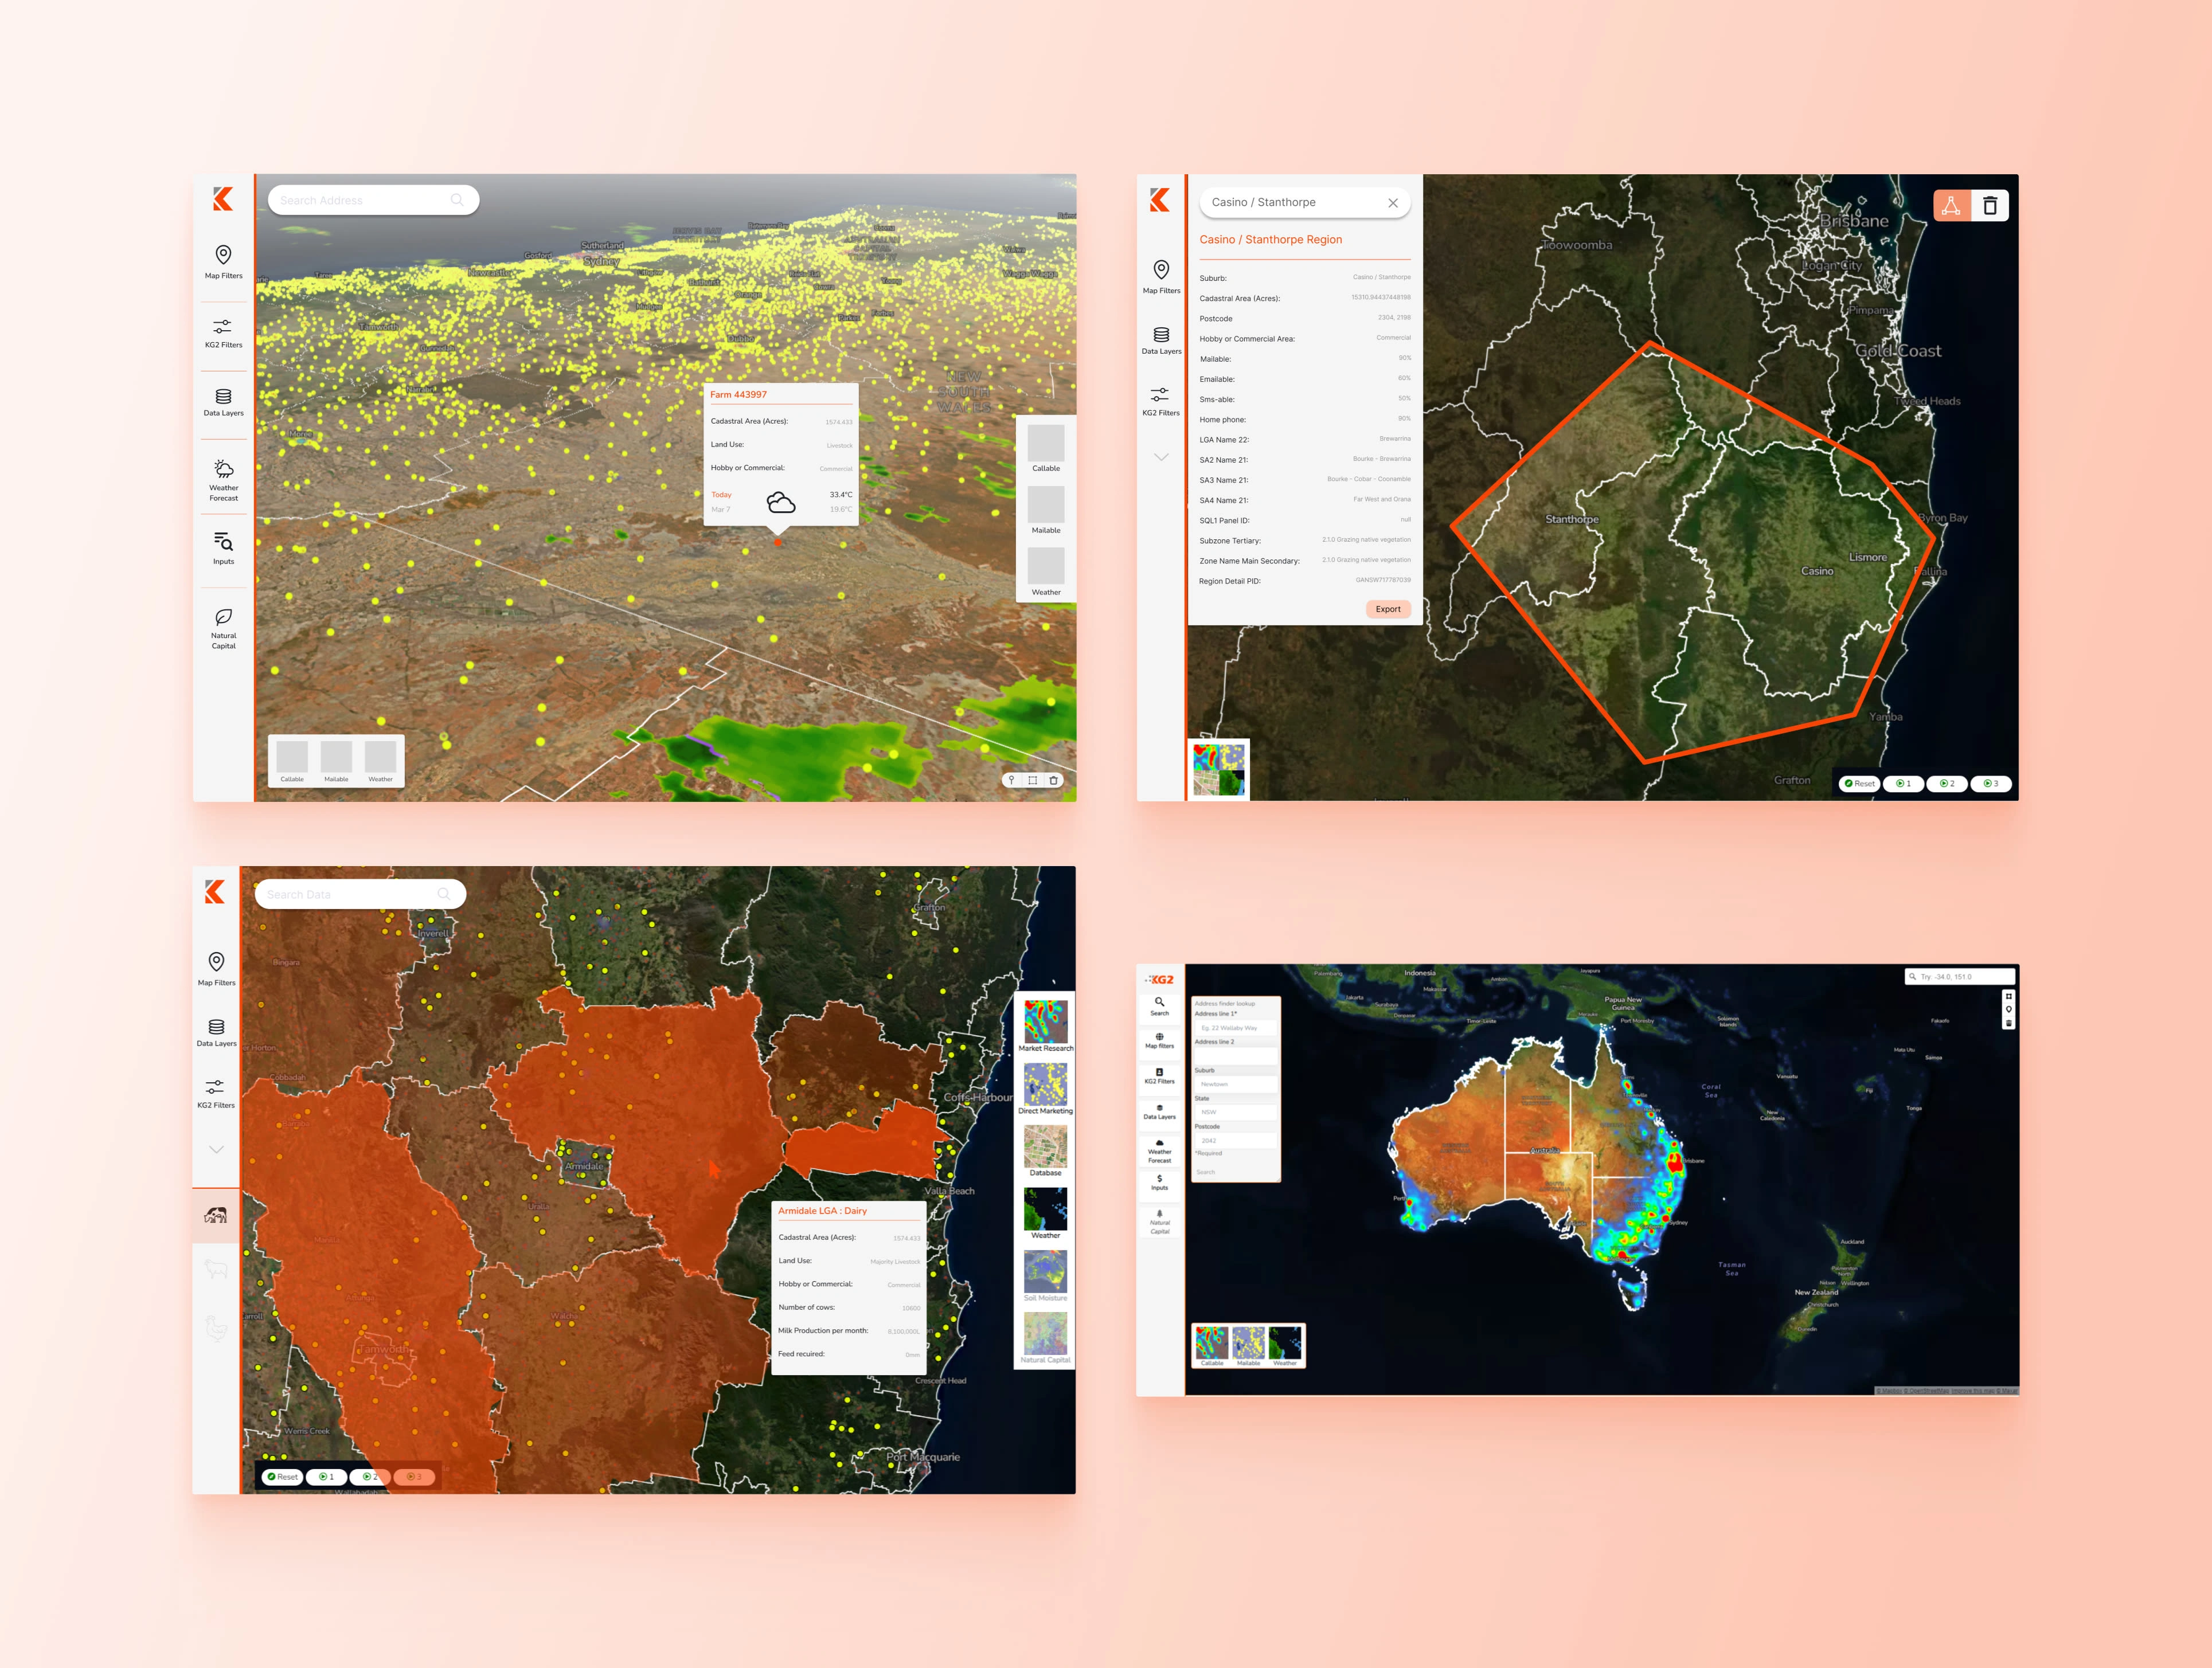Switch to the Market Research data layer
The image size is (2212, 1668).
pyautogui.click(x=1045, y=1023)
